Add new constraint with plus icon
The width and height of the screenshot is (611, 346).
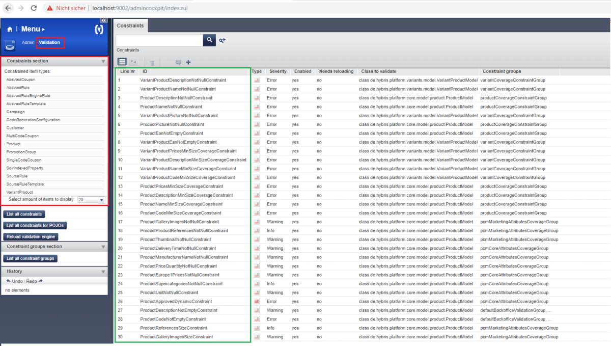(x=188, y=62)
